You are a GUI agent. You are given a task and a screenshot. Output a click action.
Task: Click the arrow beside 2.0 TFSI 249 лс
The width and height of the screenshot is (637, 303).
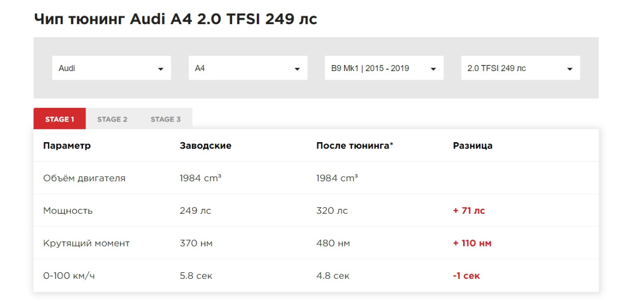tap(570, 69)
